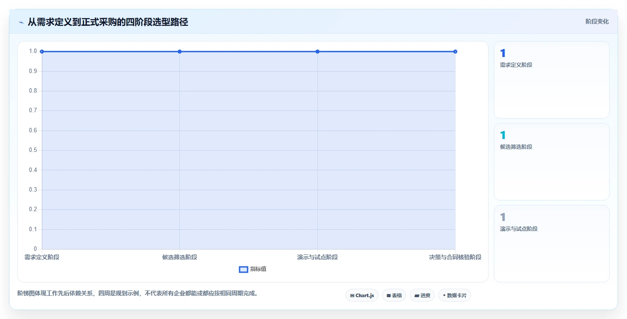Select the 需求定义阶段 card on the right
The height and width of the screenshot is (319, 627).
[x=552, y=80]
